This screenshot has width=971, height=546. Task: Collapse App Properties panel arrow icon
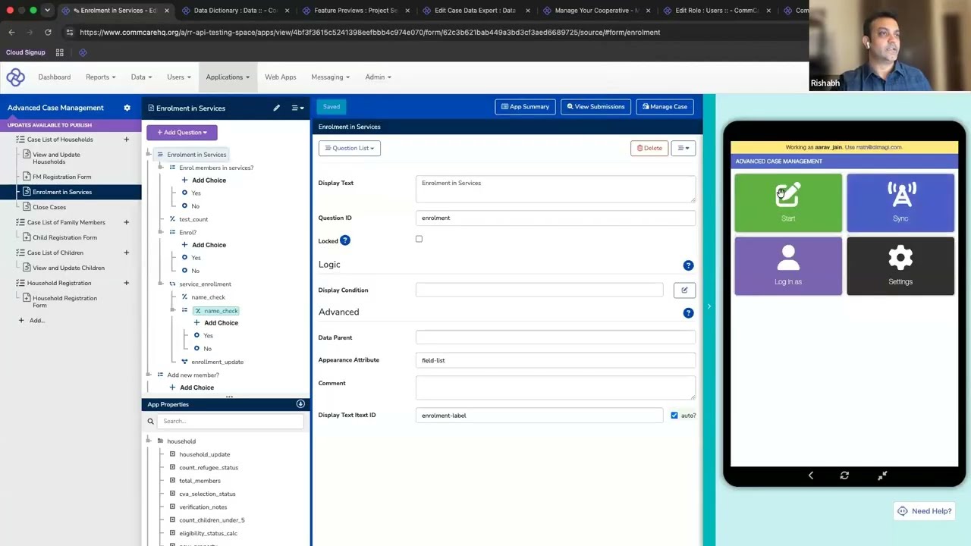[300, 404]
